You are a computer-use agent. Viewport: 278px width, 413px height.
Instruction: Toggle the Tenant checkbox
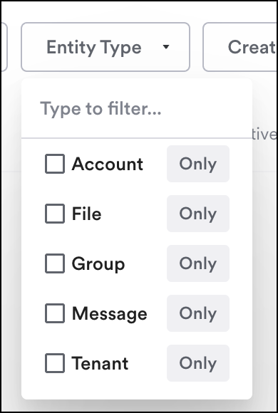click(x=55, y=363)
